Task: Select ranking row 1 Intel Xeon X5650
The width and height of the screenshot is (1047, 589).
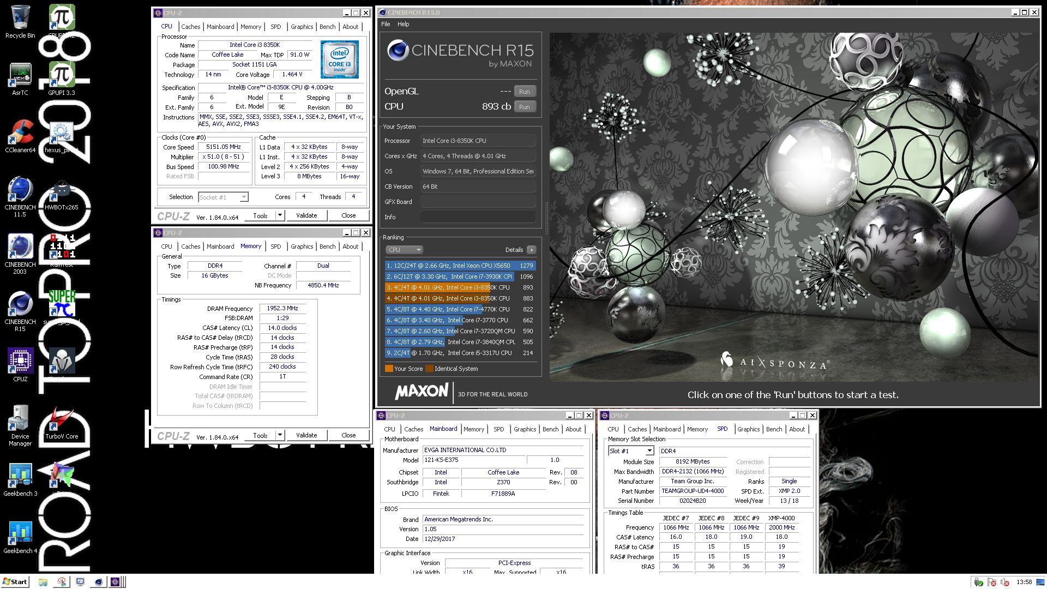Action: click(460, 266)
